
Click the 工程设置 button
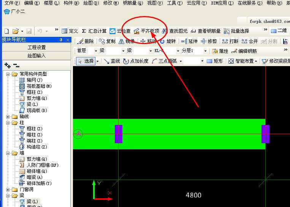click(36, 47)
